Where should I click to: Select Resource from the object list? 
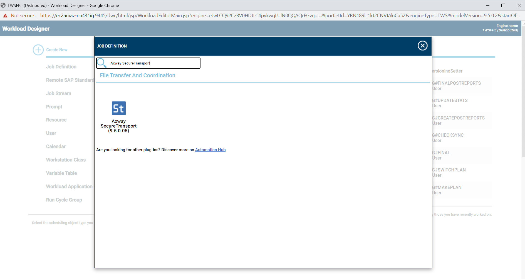(x=56, y=120)
